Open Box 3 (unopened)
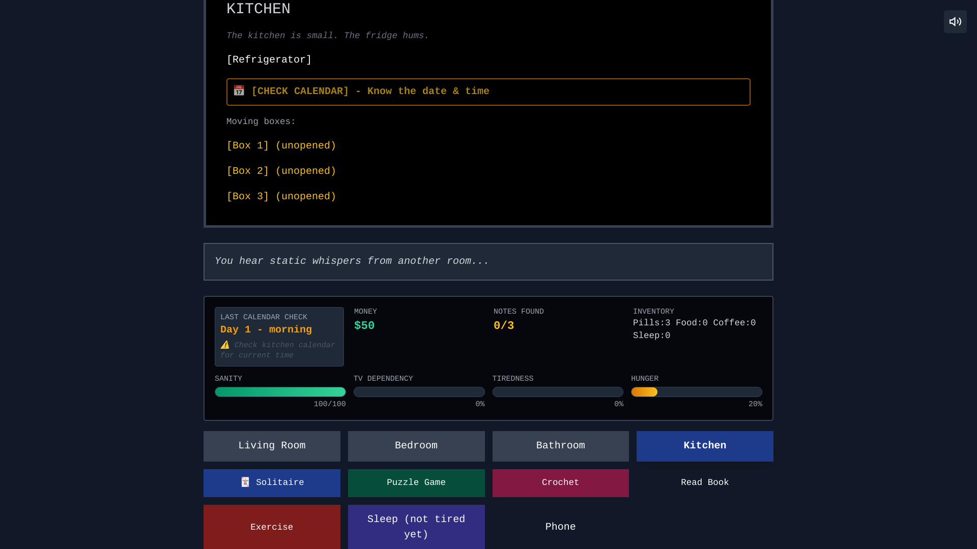 [x=281, y=197]
